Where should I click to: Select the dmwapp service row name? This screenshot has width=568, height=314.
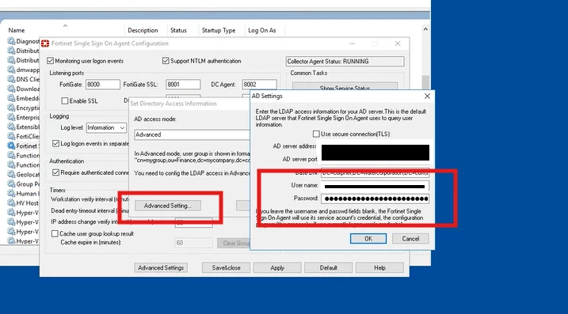(28, 70)
